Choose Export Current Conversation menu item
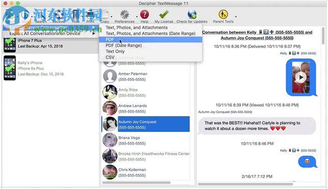Screen dimensions: 328x189 tap(50, 28)
